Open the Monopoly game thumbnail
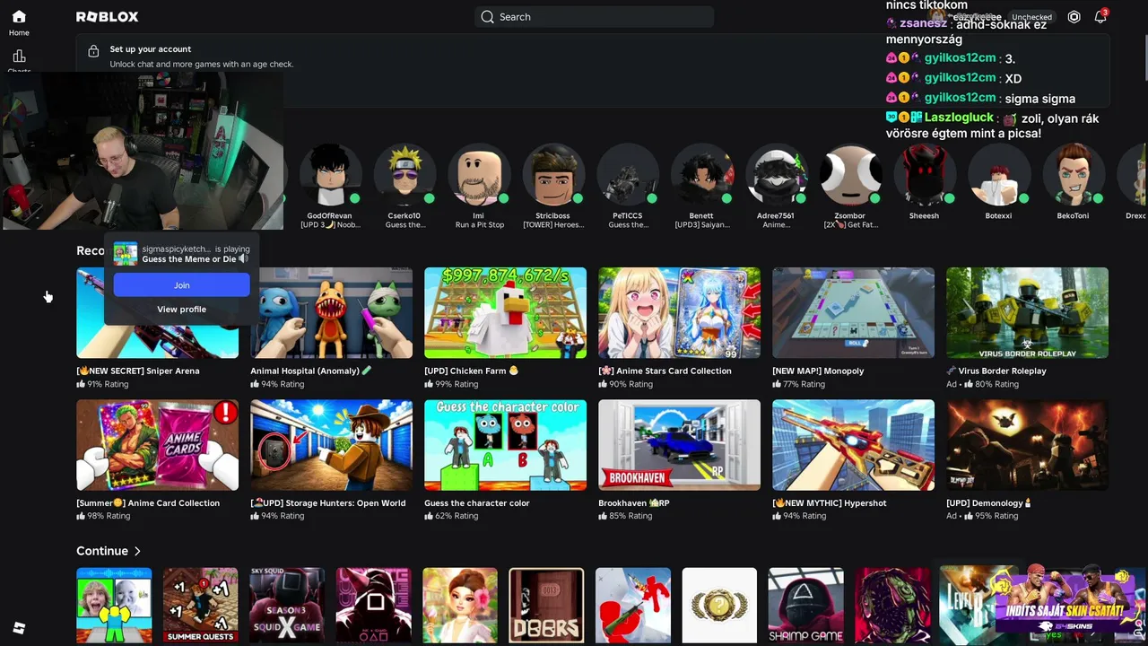1148x646 pixels. point(854,313)
